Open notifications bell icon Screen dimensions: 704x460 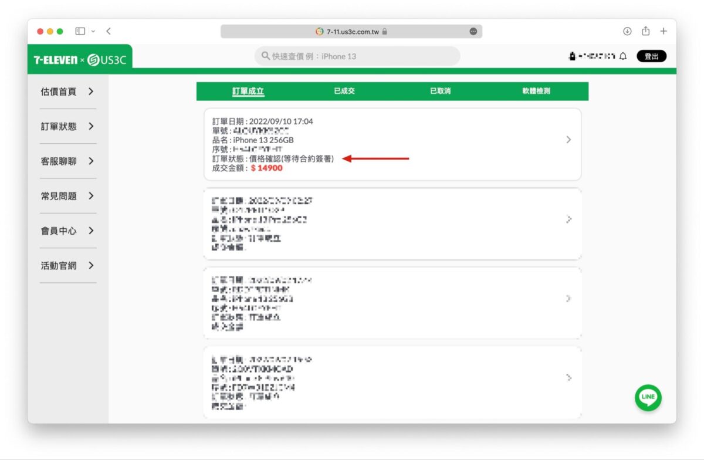click(623, 56)
